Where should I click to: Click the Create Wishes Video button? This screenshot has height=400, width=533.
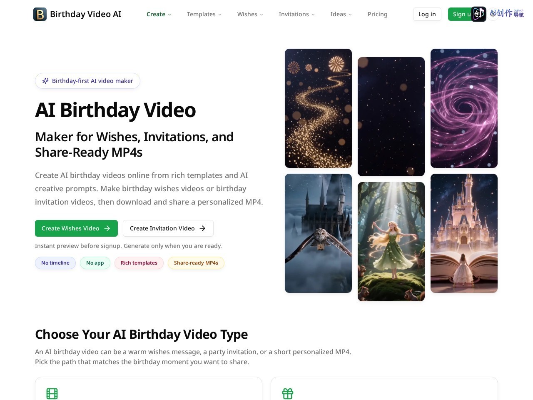tap(76, 228)
